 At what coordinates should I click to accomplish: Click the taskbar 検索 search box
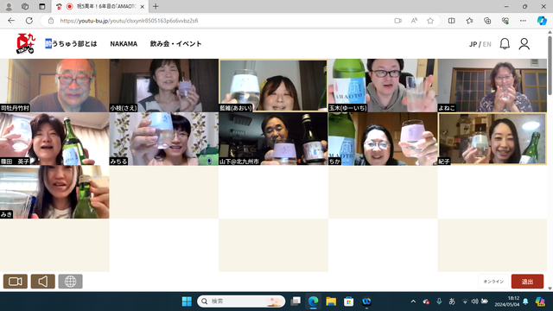241,301
